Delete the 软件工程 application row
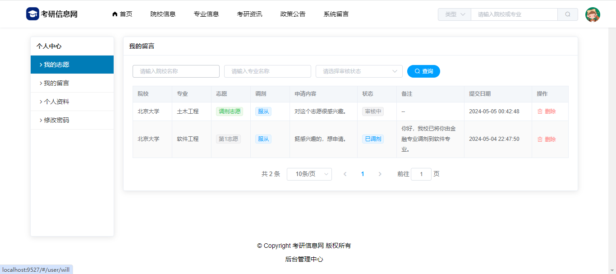 click(x=547, y=139)
